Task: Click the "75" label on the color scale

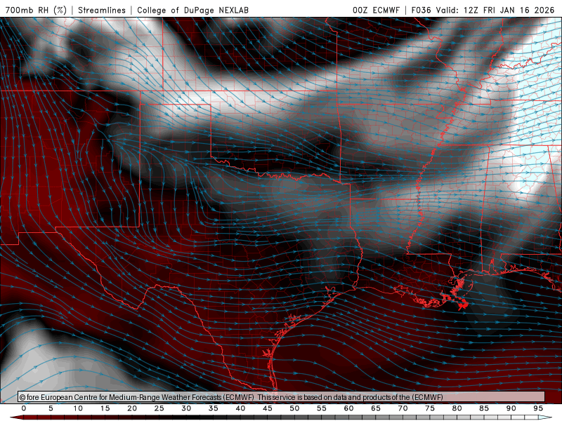Action: point(430,408)
